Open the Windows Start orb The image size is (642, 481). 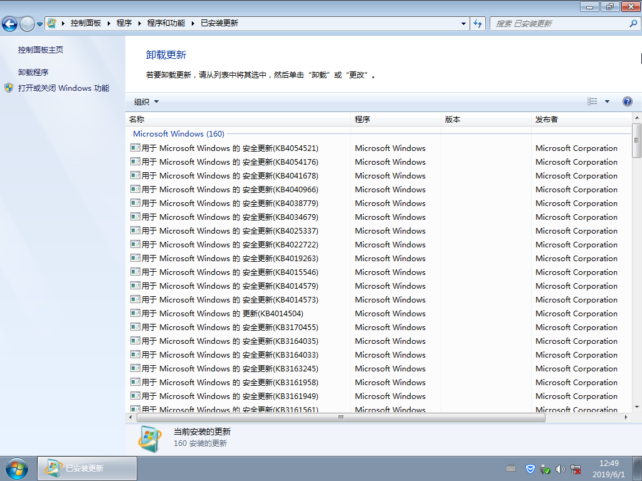tap(17, 468)
